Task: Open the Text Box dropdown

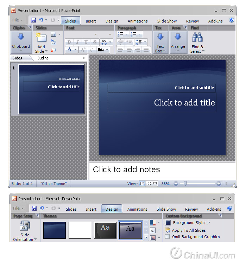Action: [160, 43]
